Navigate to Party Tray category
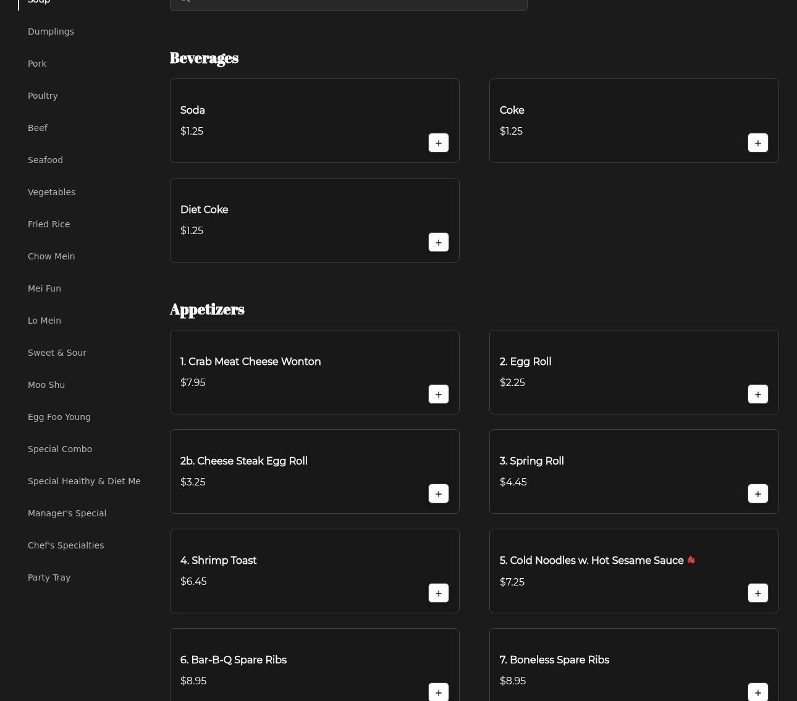The width and height of the screenshot is (797, 701). pyautogui.click(x=49, y=577)
